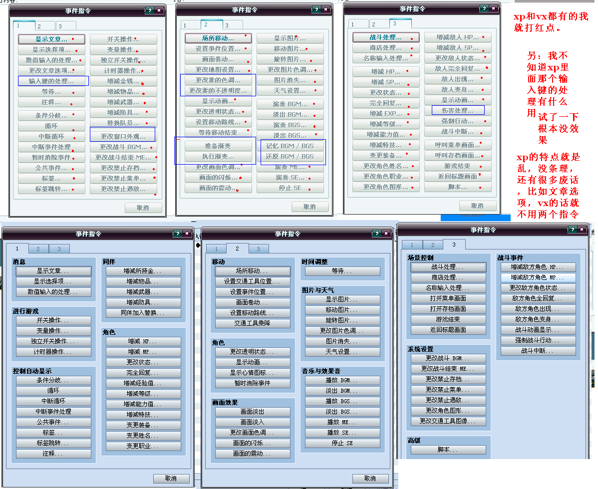Click the "更改雾的不透明度…" button
The image size is (598, 489).
coord(218,91)
